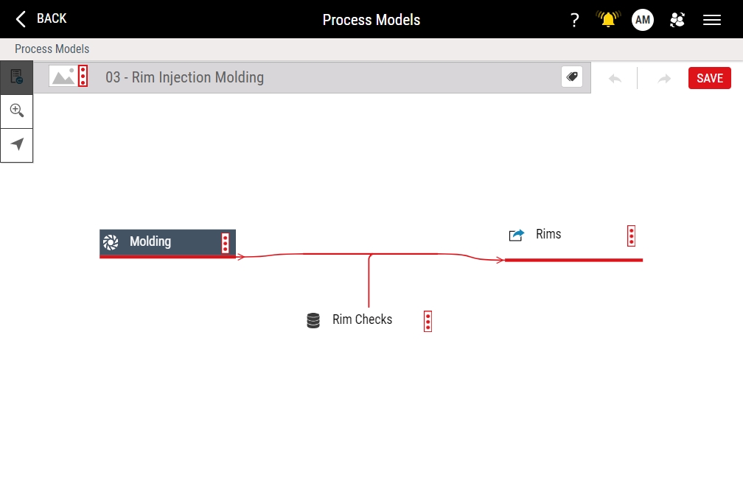
Task: Redo the last change
Action: tap(664, 78)
